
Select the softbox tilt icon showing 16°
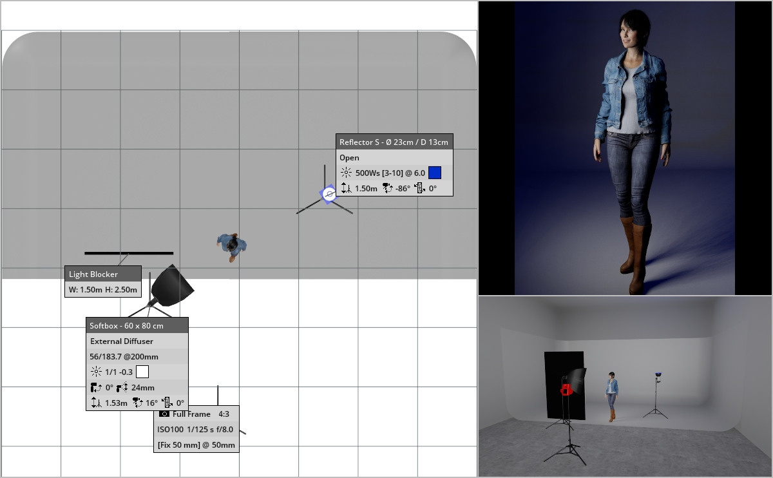[137, 403]
